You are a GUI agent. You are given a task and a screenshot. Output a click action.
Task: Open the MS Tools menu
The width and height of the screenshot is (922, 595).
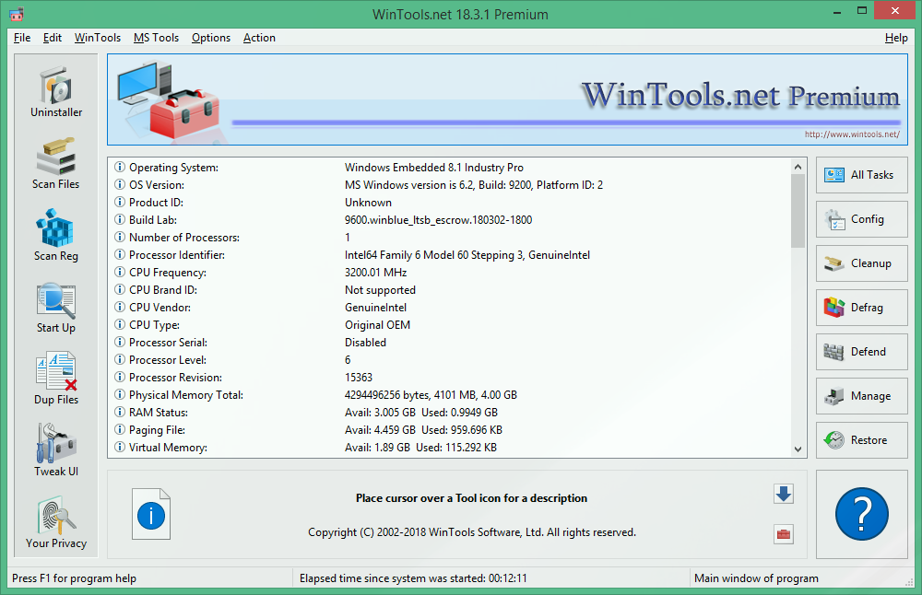point(156,38)
